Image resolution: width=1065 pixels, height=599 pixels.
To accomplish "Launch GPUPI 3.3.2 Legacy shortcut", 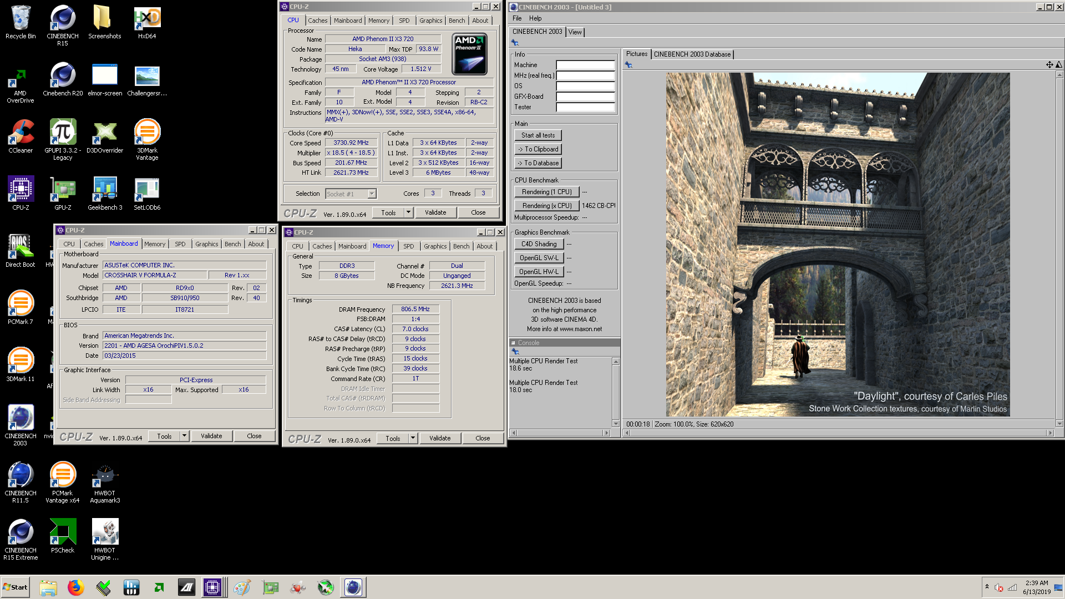I will point(63,140).
